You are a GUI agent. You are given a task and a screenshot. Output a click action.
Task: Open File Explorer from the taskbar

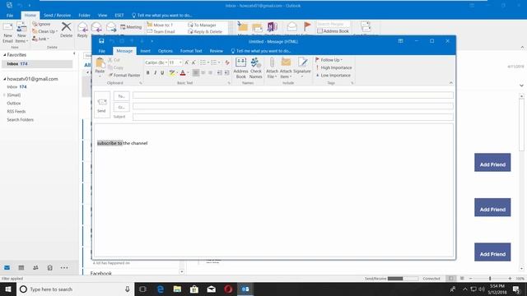tap(177, 289)
